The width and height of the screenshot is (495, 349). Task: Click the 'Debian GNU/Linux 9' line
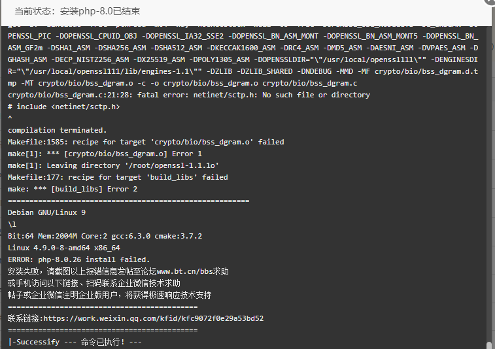(x=46, y=212)
